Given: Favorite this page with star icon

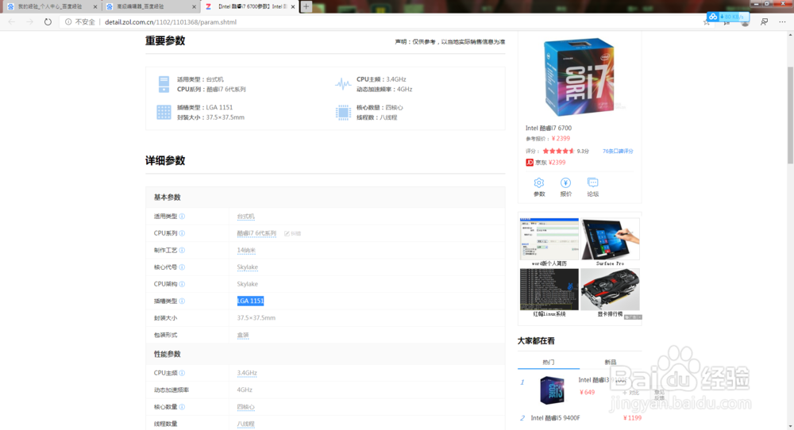Looking at the screenshot, I should 707,22.
